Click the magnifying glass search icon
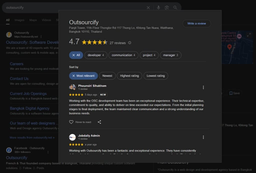This screenshot has width=256, height=173. click(175, 8)
